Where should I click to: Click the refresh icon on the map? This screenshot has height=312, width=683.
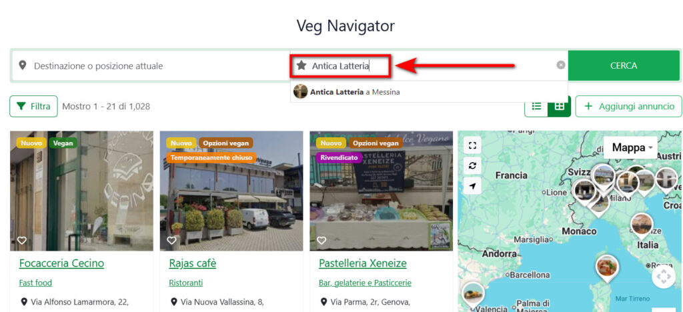tap(472, 166)
